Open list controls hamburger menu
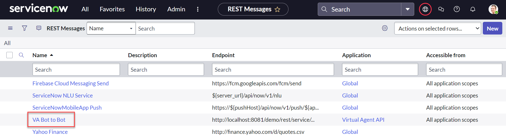This screenshot has width=506, height=137. (x=10, y=28)
